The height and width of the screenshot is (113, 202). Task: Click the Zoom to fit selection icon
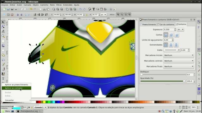[54, 9]
